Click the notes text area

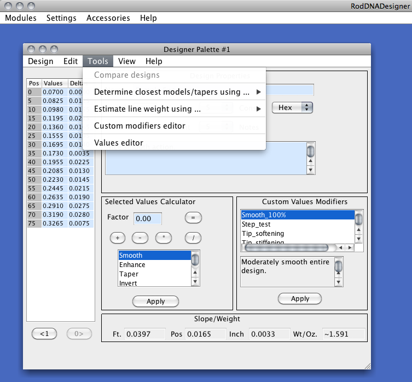click(206, 158)
